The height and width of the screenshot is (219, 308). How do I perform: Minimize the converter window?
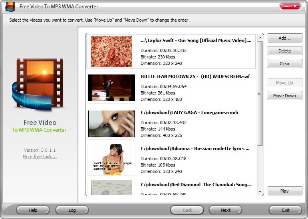coord(286,6)
